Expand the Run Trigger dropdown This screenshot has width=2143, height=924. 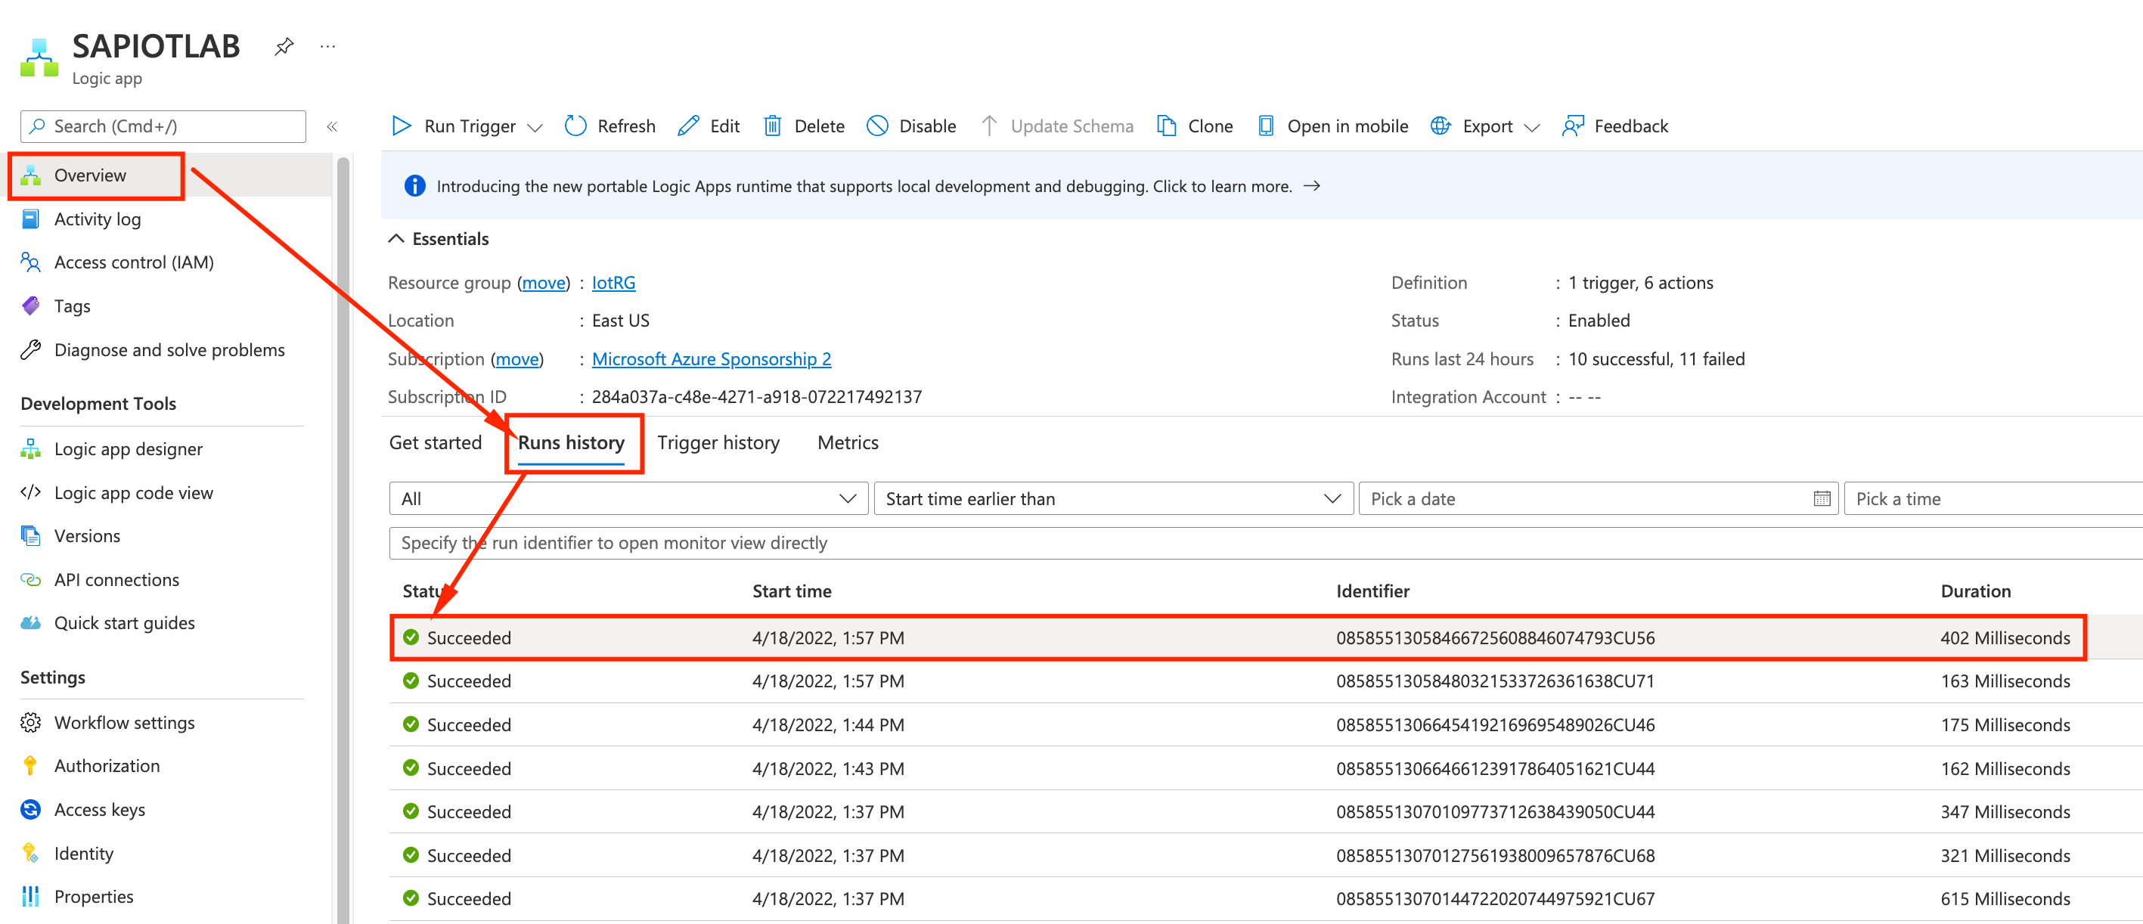tap(535, 126)
